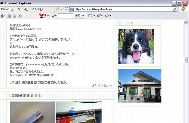
Task: Open the mail icon dropdown arrow
Action: [x=94, y=16]
